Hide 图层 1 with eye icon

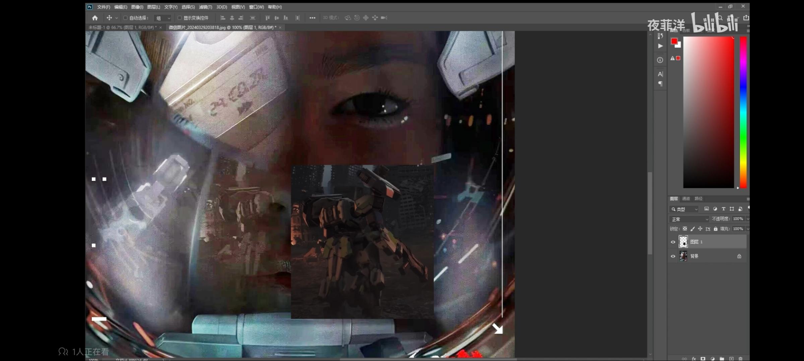[673, 242]
